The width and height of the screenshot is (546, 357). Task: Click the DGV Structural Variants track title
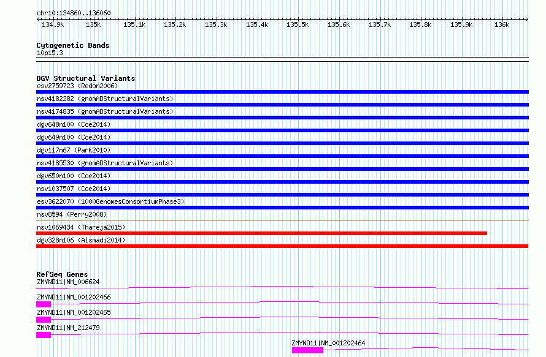pyautogui.click(x=86, y=78)
